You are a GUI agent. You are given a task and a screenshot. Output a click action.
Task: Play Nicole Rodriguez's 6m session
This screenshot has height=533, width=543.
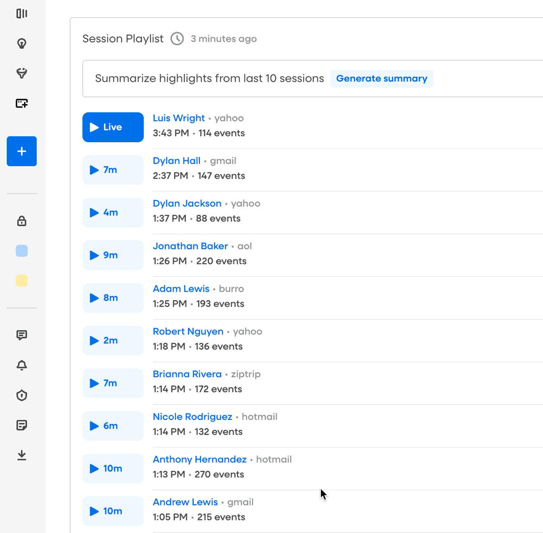pos(113,426)
